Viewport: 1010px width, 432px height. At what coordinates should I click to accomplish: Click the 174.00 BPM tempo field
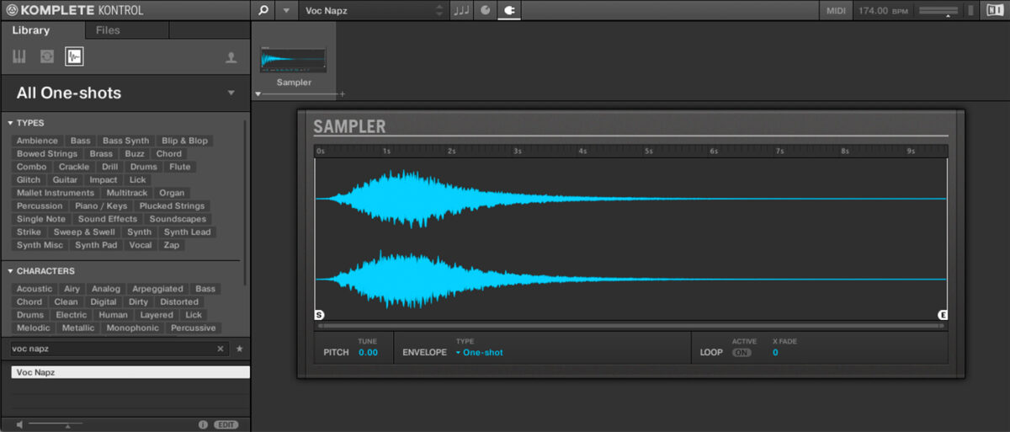[x=884, y=10]
